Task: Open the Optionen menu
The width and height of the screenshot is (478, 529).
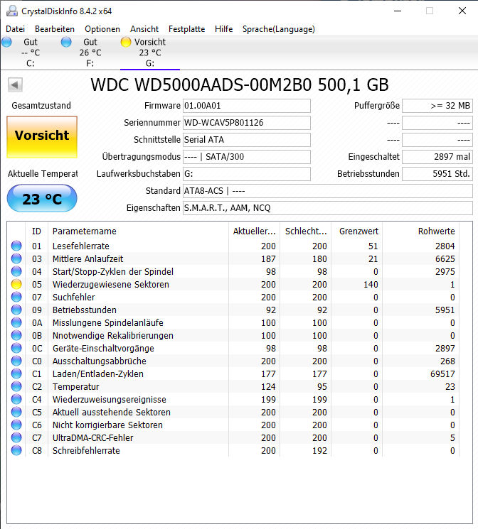Action: (x=102, y=29)
